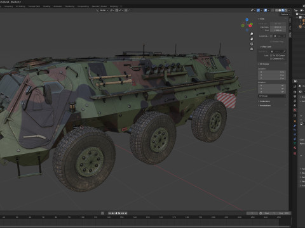Screen dimensions: 305x228
Task: Open the Texture properties tab icon
Action: click(295, 153)
